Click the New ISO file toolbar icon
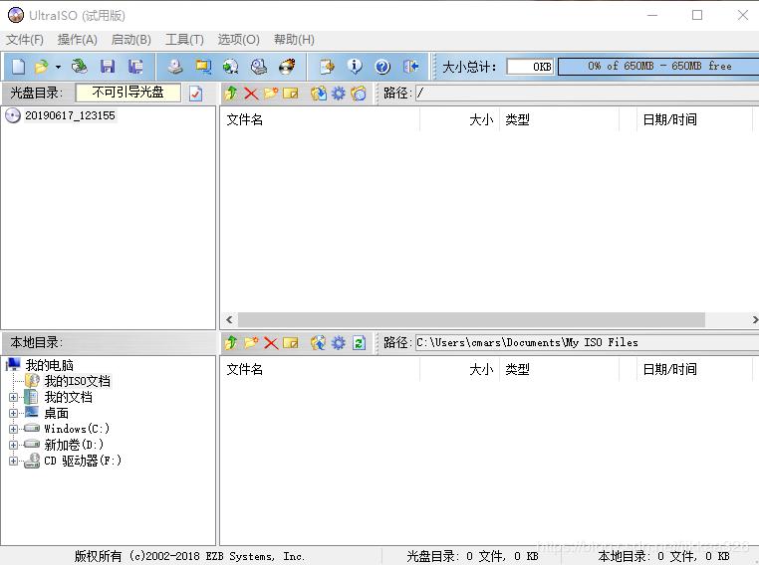 [x=18, y=67]
